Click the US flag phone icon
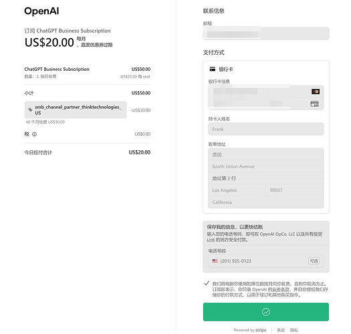Image resolution: width=351 pixels, height=334 pixels. click(x=215, y=261)
